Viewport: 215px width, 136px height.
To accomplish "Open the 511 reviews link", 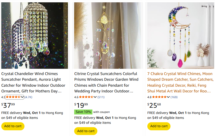I will click(x=101, y=97).
